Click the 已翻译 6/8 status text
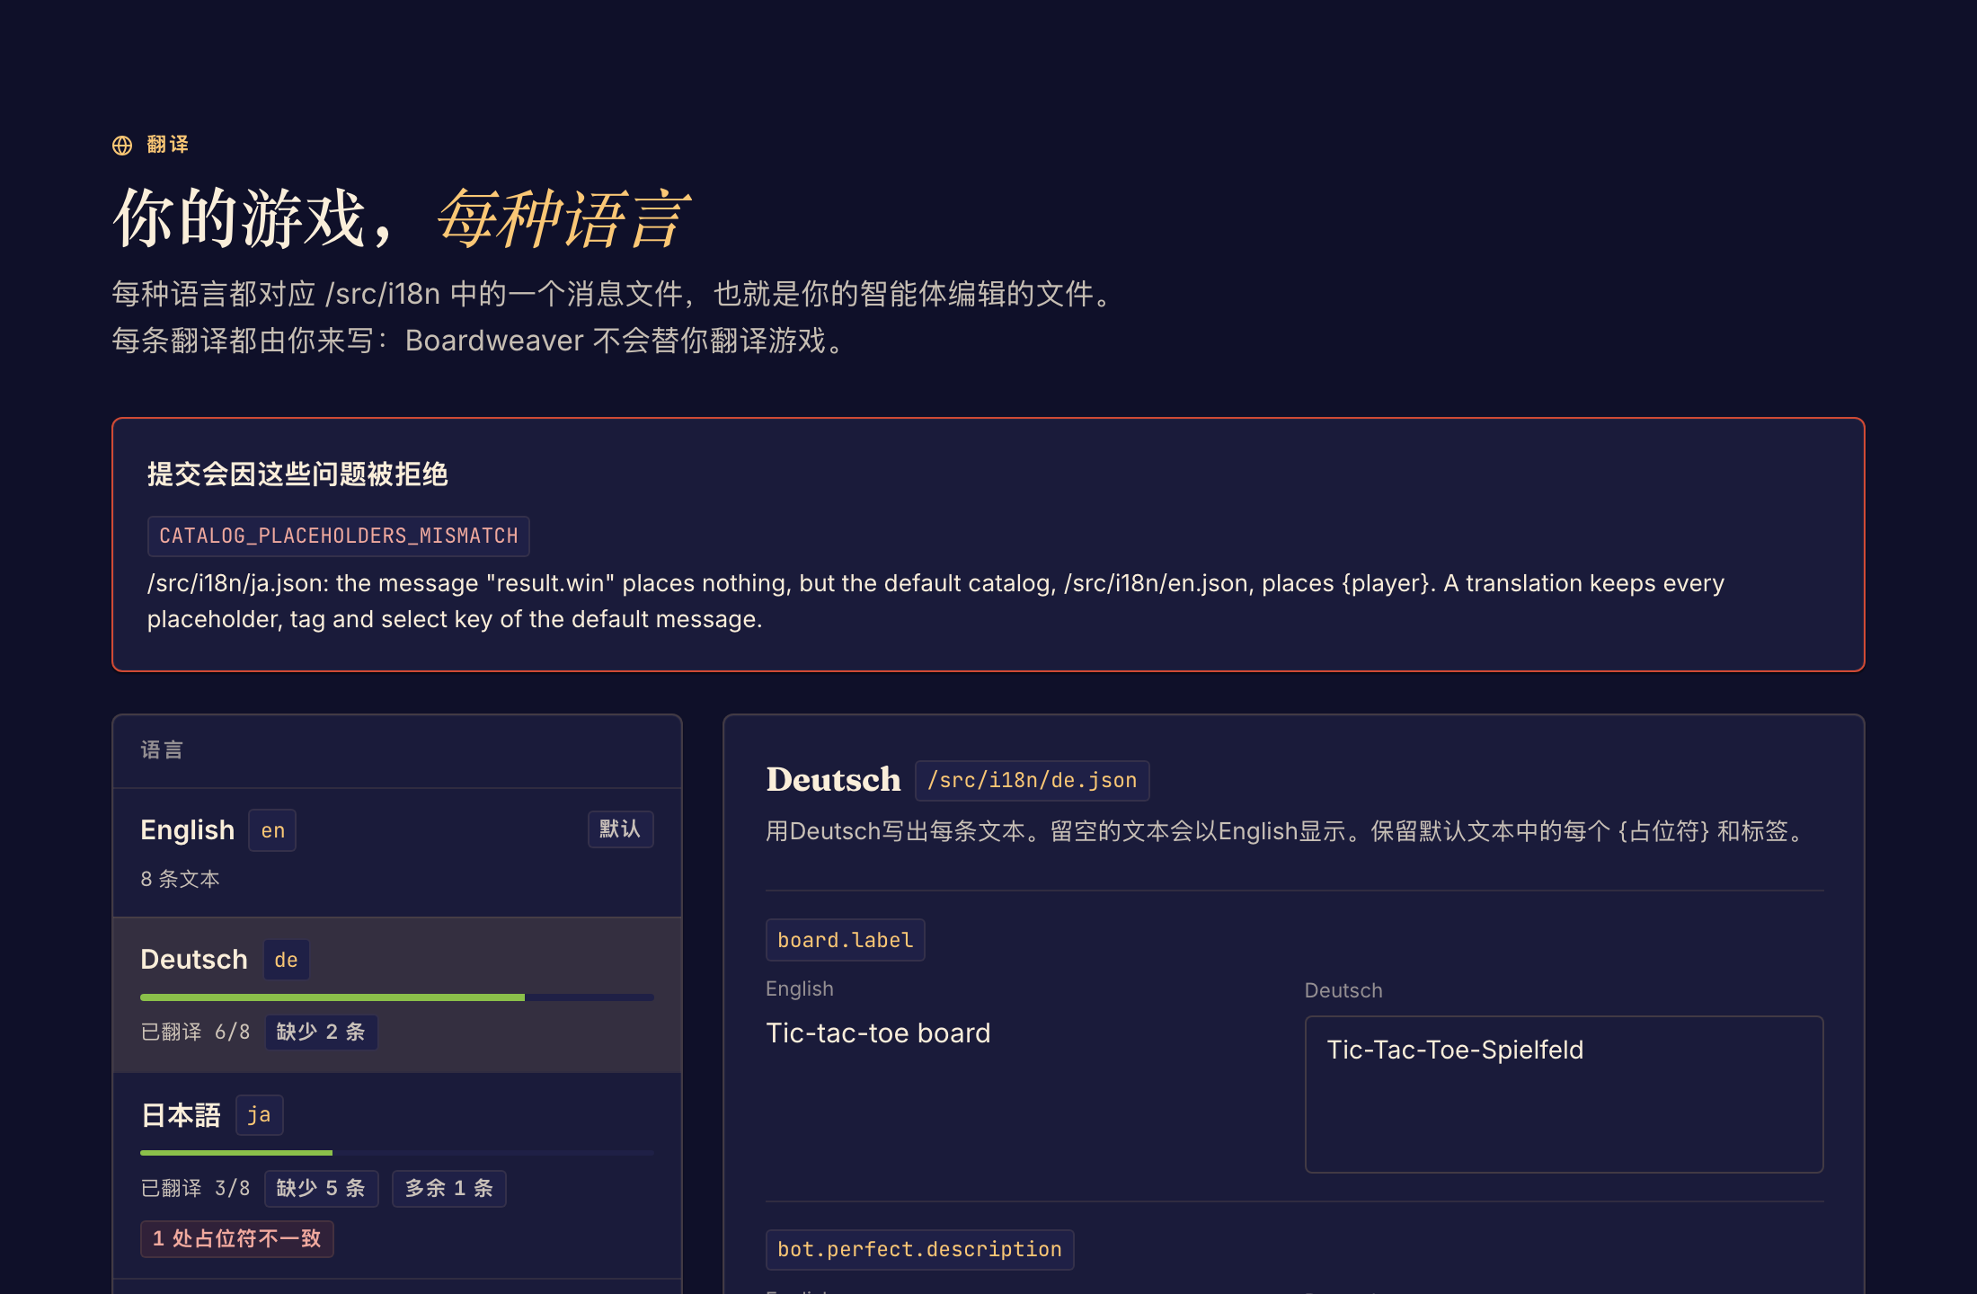1977x1294 pixels. tap(196, 1032)
